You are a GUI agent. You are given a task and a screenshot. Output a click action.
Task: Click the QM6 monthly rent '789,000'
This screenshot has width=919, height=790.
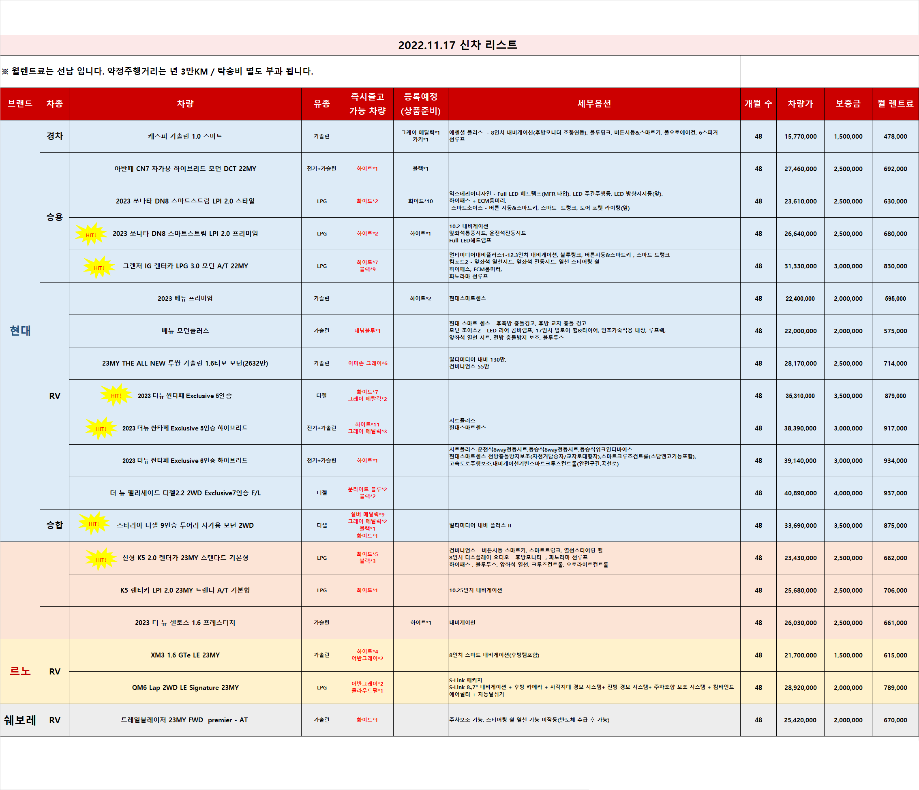click(895, 687)
